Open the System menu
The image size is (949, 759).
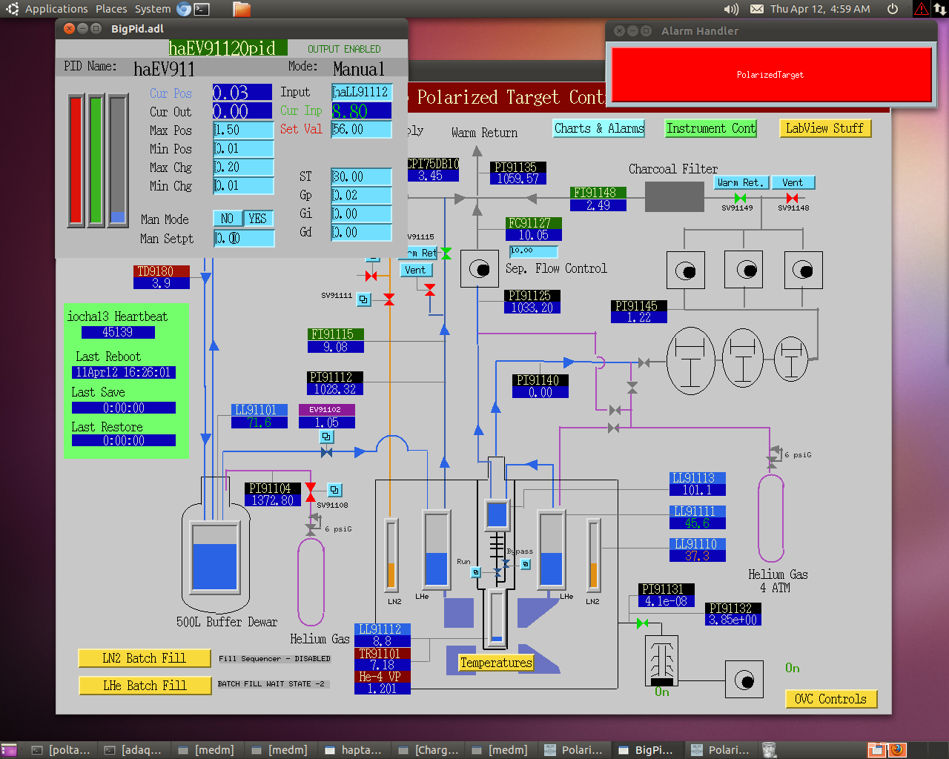[x=153, y=9]
